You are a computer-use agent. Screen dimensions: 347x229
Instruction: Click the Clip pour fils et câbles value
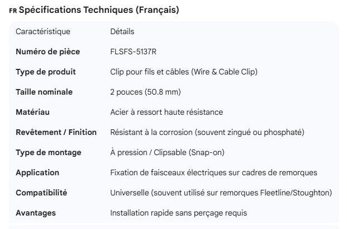184,72
